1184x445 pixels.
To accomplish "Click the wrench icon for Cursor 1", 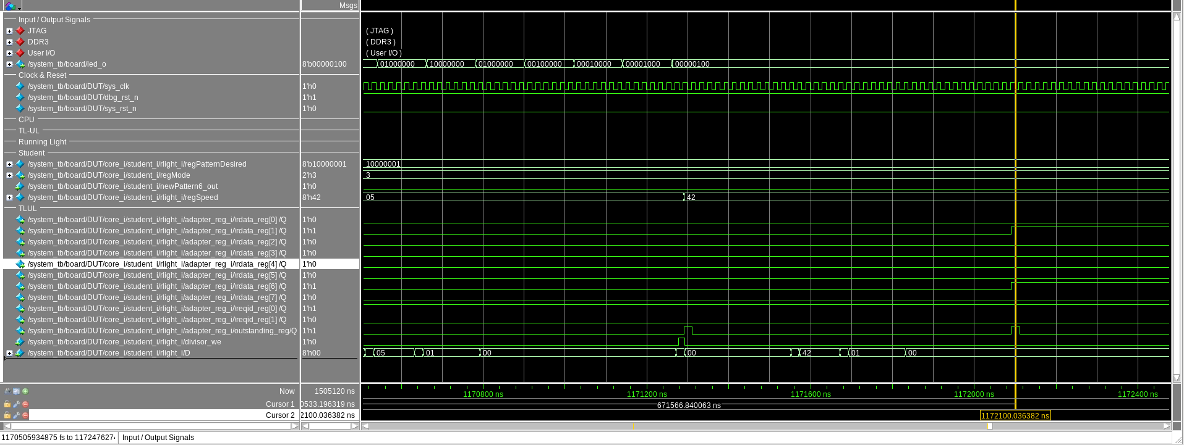I will (x=17, y=404).
